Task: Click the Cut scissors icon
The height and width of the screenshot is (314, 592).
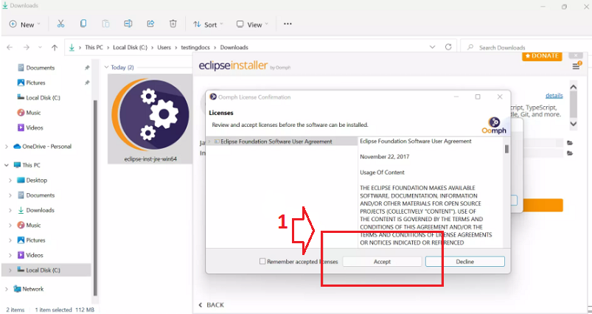Action: [60, 24]
